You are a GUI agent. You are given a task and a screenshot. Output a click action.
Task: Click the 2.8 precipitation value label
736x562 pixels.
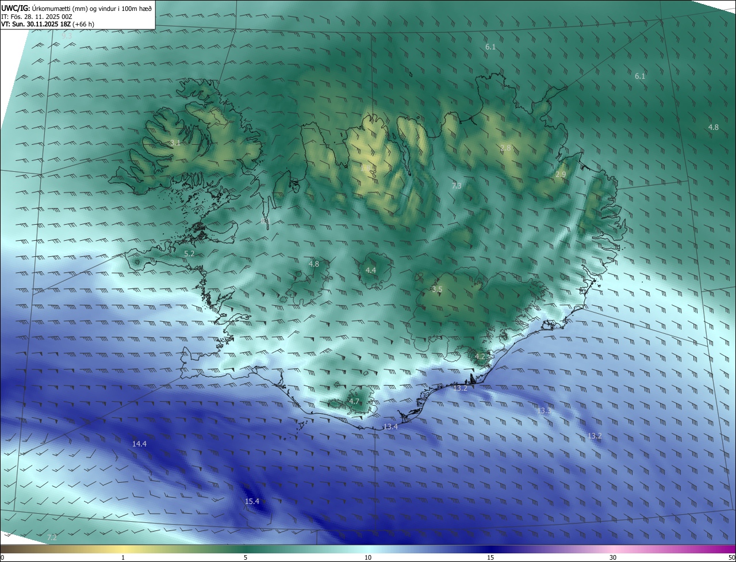(505, 148)
